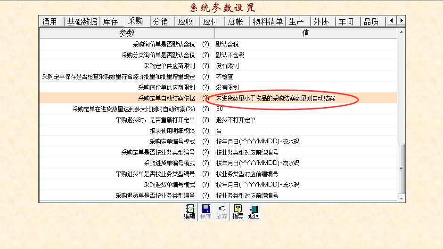The width and height of the screenshot is (443, 249).
Task: Click the 放弃 (Discard) undo icon
Action: pos(221,212)
